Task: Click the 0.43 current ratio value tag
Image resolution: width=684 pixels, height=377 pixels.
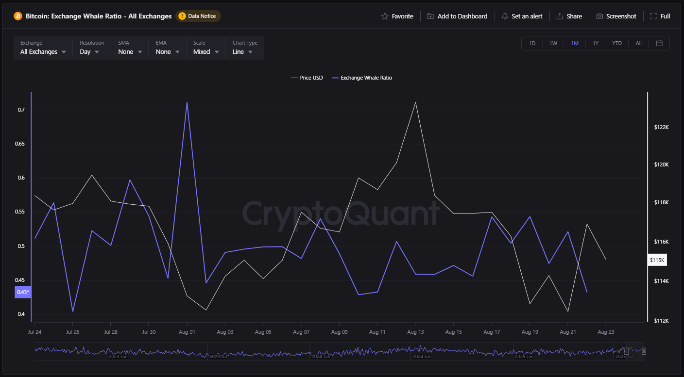Action: (23, 292)
